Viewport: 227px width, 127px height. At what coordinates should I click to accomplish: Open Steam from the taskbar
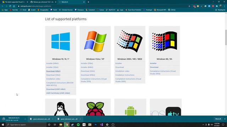click(x=72, y=125)
